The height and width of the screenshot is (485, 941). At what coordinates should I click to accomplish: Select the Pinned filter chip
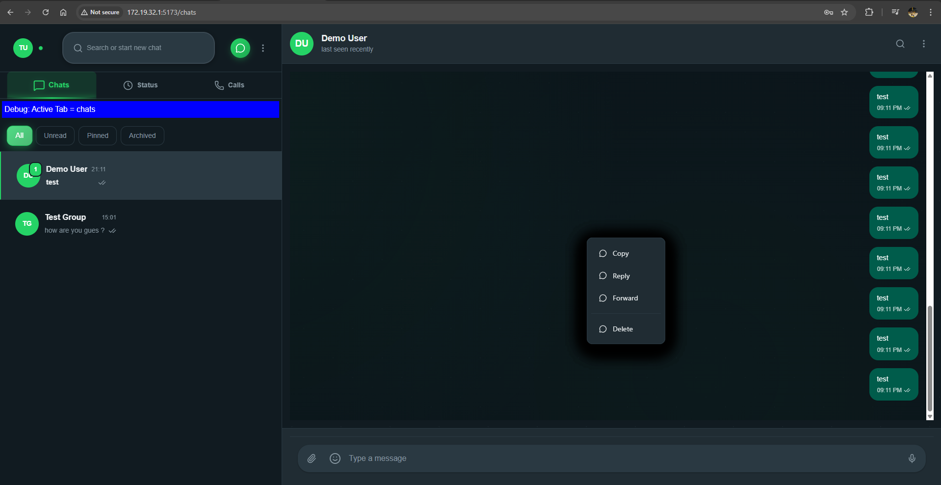pos(98,136)
